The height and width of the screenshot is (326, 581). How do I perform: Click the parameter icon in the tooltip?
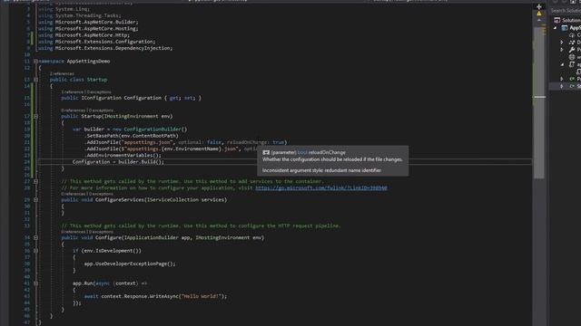coord(266,152)
